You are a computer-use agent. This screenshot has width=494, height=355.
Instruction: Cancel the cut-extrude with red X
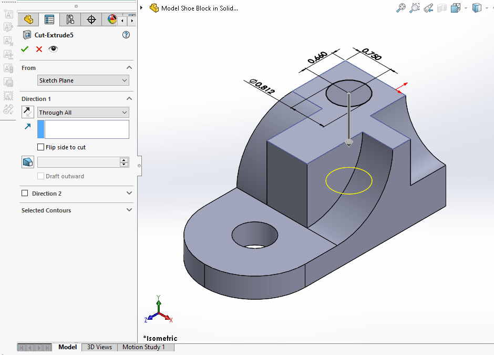click(x=39, y=49)
